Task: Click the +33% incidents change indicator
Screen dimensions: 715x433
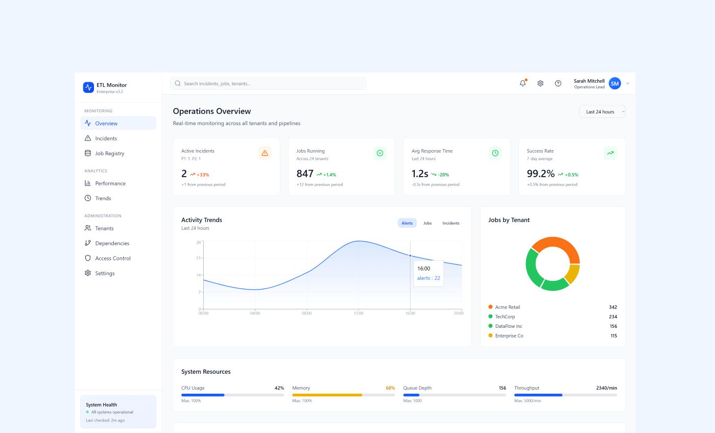Action: pyautogui.click(x=199, y=175)
